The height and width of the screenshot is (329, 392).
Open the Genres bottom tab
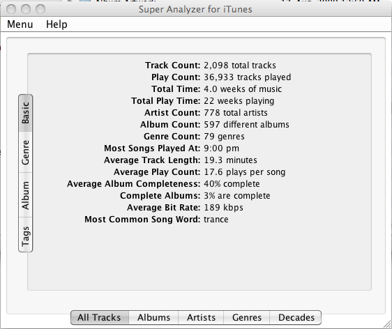[x=246, y=318]
